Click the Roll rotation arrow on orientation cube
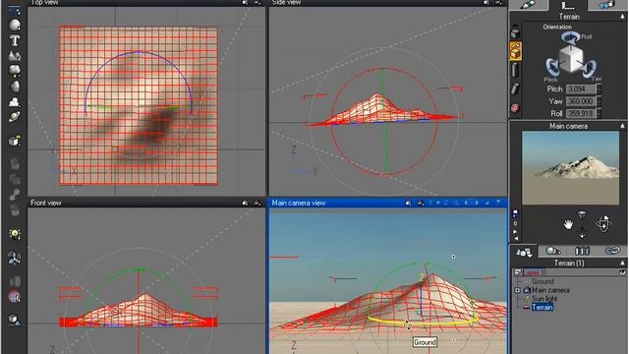The height and width of the screenshot is (354, 629). point(570,37)
